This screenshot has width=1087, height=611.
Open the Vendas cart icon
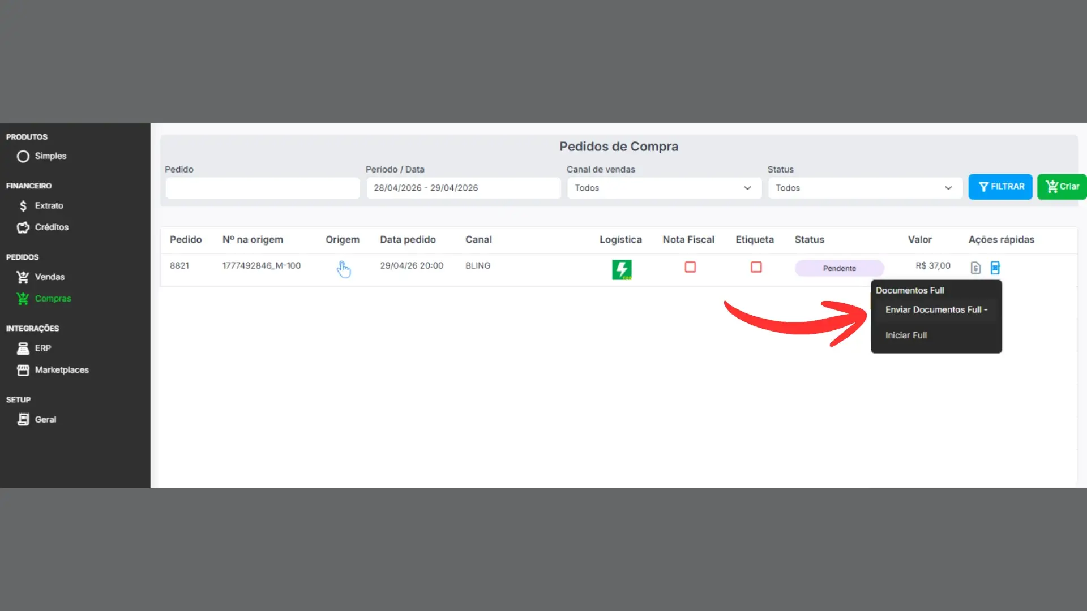(23, 277)
